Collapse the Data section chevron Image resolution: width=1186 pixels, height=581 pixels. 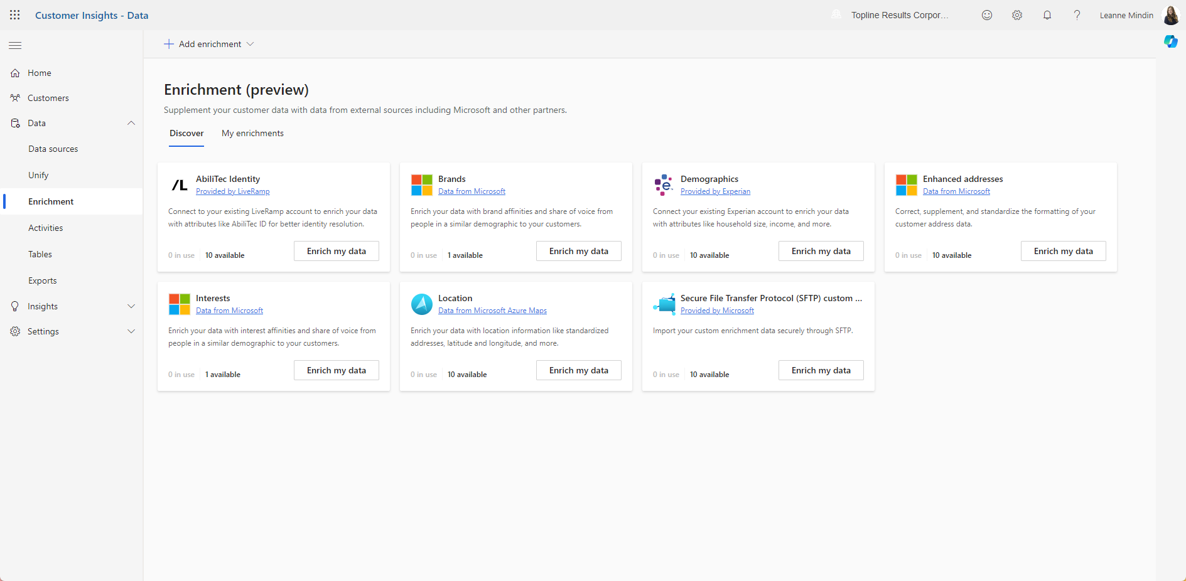click(x=131, y=123)
